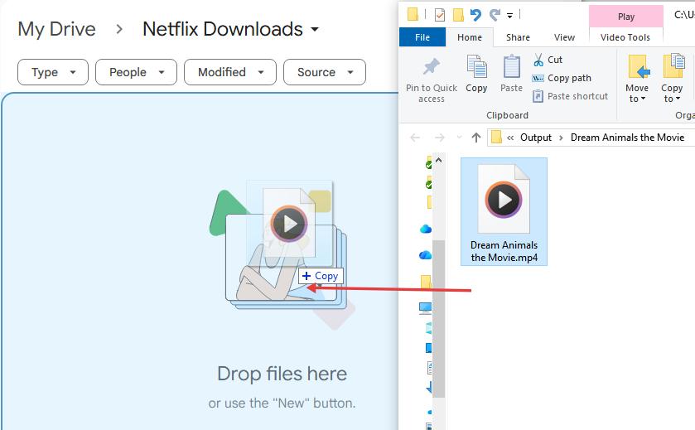Open the File tab in Explorer
The height and width of the screenshot is (430, 695).
point(422,37)
